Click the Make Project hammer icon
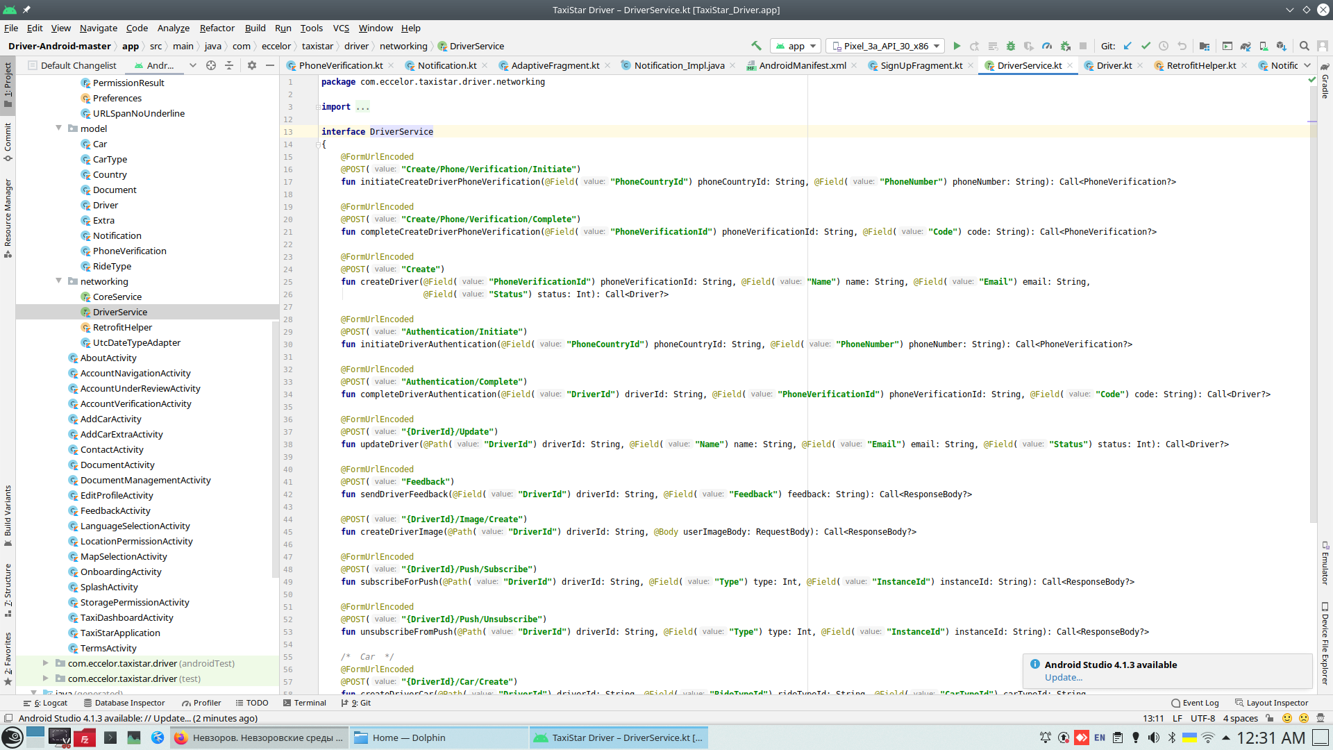The image size is (1333, 750). click(756, 46)
